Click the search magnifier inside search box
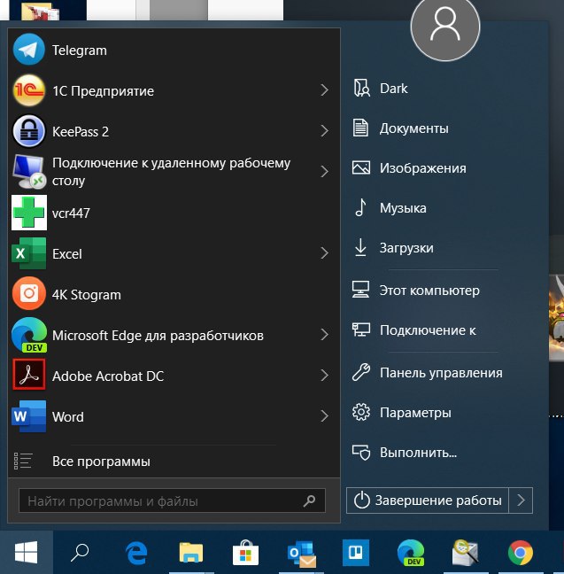Screen dimensions: 564x574 tap(309, 500)
